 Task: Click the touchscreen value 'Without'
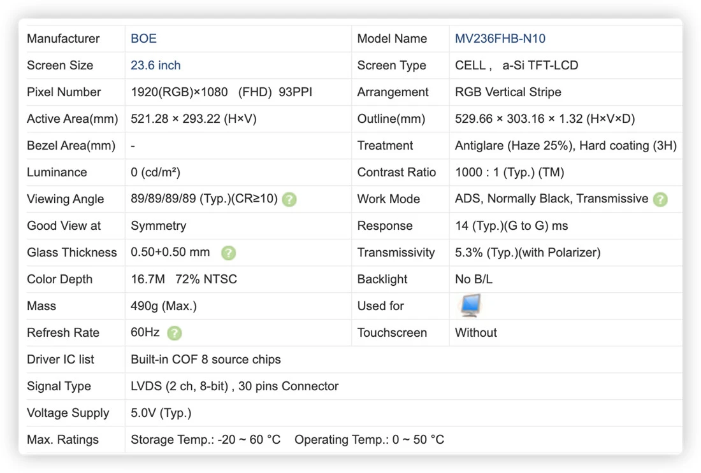(x=475, y=333)
